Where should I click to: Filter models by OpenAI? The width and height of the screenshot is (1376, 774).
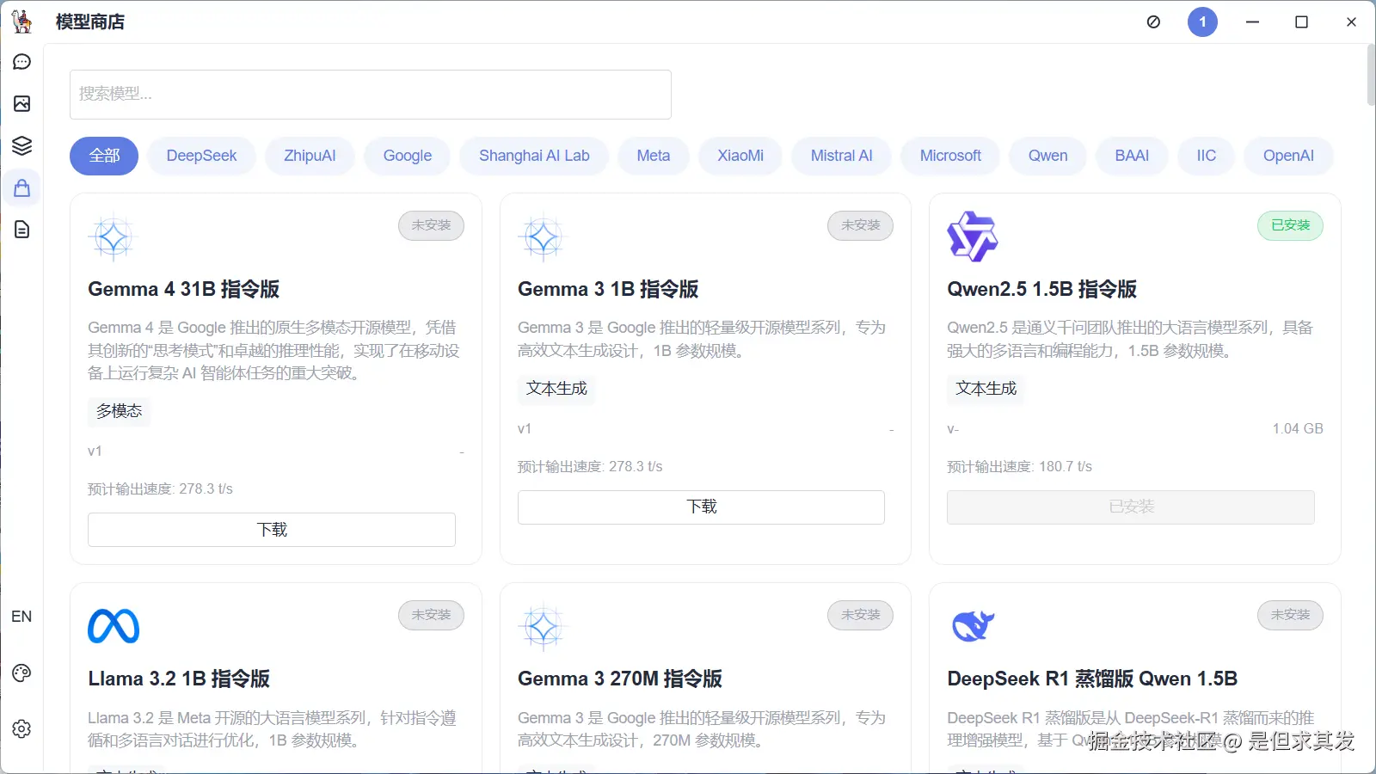1288,156
